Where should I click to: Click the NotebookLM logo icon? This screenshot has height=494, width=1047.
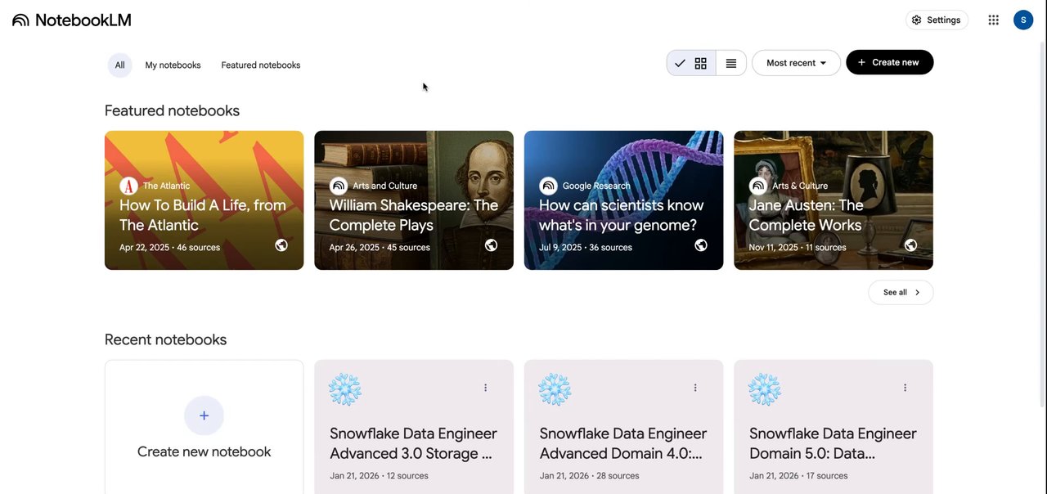click(x=20, y=20)
